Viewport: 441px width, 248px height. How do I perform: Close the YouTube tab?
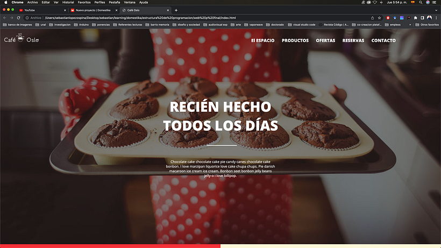coord(65,10)
